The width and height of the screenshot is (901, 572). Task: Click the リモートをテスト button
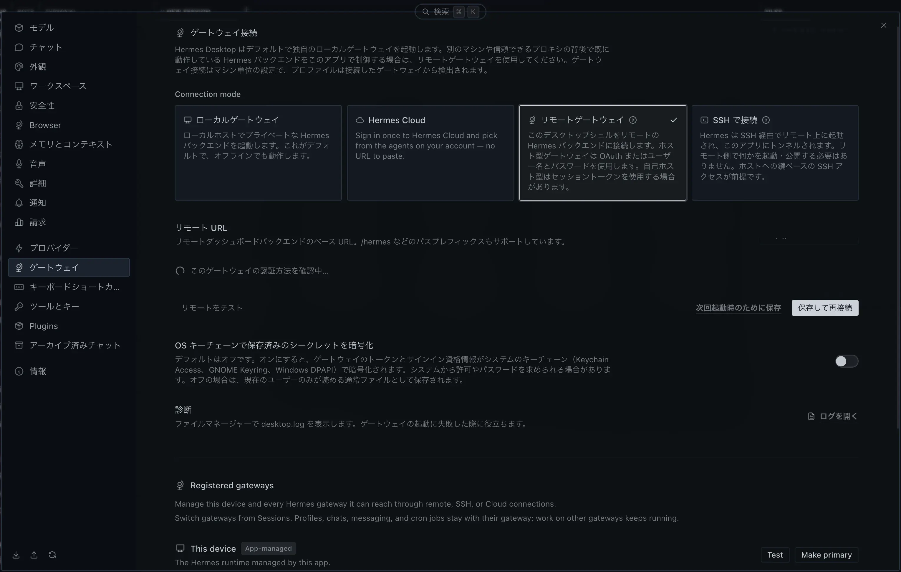[x=212, y=308]
